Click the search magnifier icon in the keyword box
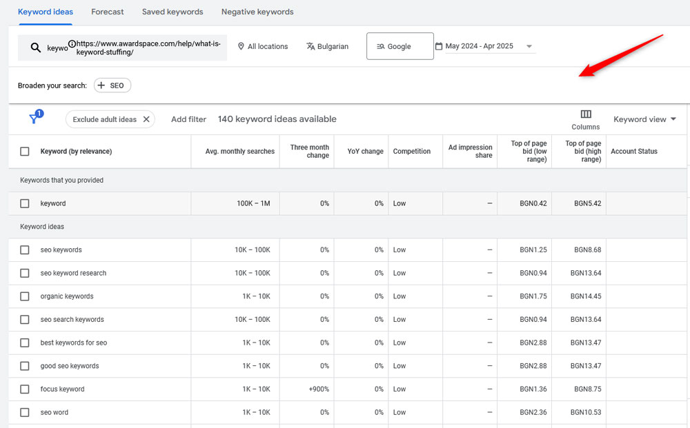 tap(35, 46)
